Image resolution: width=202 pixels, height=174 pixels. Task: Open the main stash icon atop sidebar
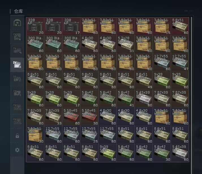17,23
